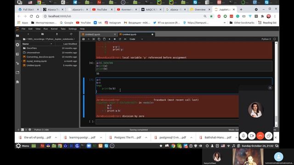Open the DocxFiles folder

click(32, 48)
